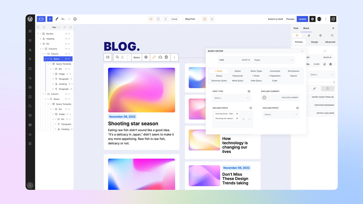Select the tablet preview device icon
Image resolution: width=363 pixels, height=204 pixels.
[x=158, y=19]
